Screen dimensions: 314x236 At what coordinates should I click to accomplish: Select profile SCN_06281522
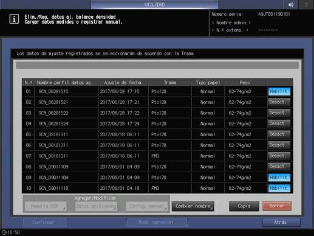[x=53, y=113]
